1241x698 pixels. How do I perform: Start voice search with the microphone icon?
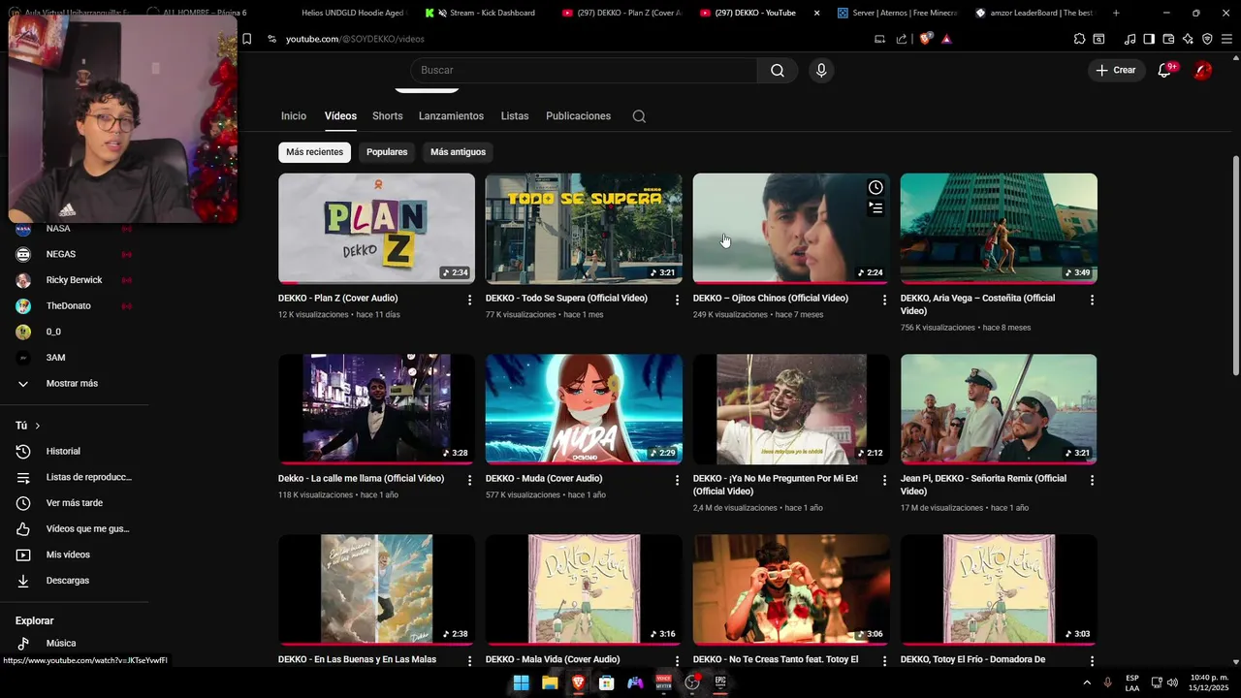821,70
